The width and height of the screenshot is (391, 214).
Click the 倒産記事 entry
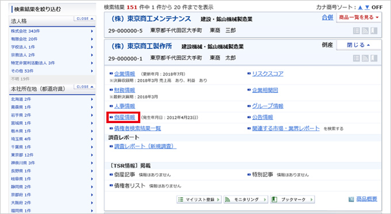(x=124, y=174)
